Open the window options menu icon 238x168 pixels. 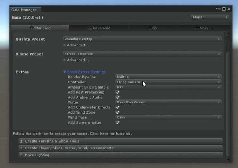pos(218,9)
